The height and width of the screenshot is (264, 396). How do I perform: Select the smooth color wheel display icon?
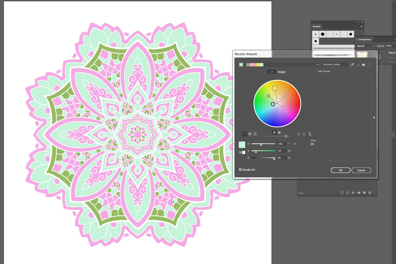[x=244, y=134]
